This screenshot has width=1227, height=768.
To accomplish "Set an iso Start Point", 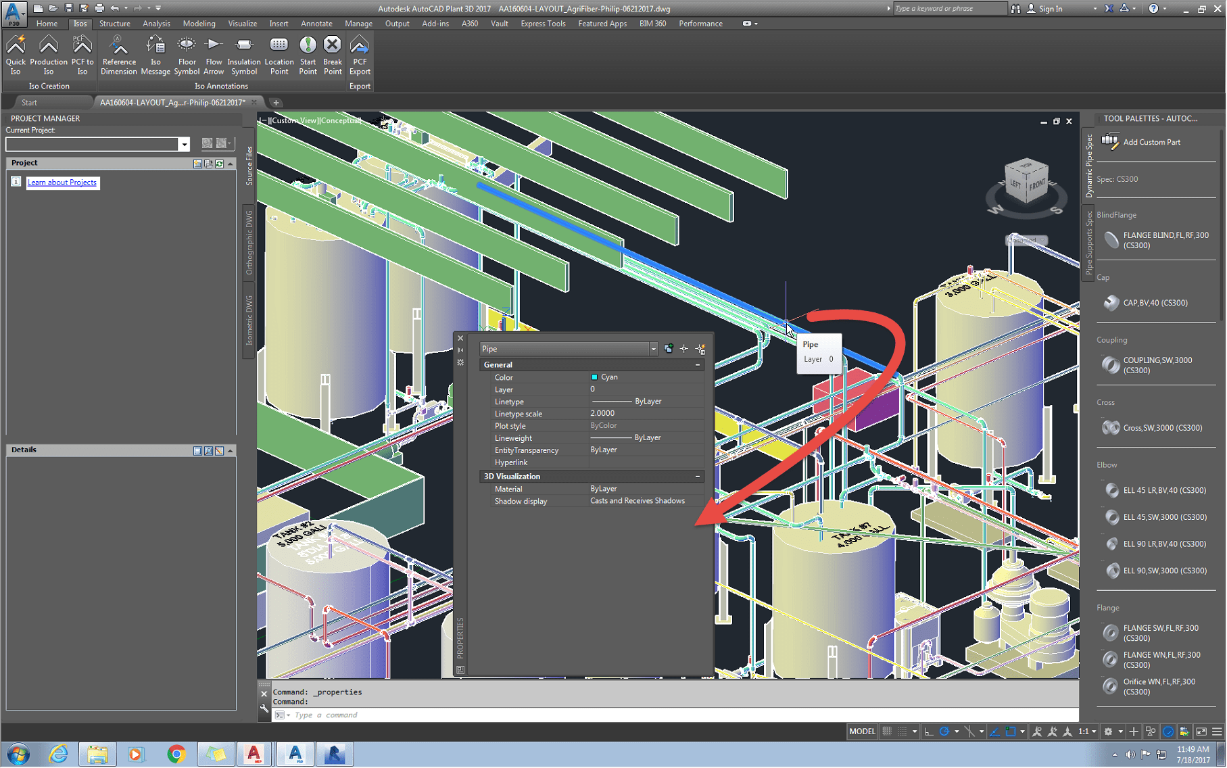I will point(308,55).
